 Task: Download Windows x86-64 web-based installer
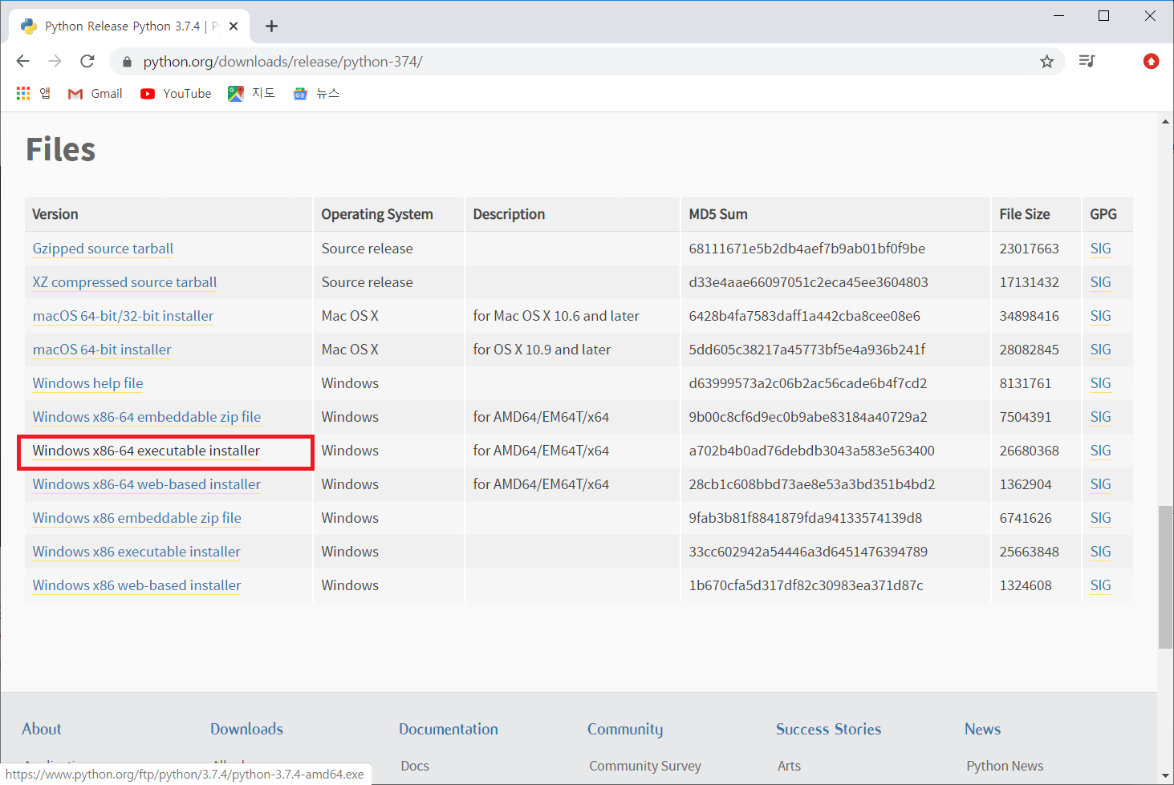coord(147,484)
